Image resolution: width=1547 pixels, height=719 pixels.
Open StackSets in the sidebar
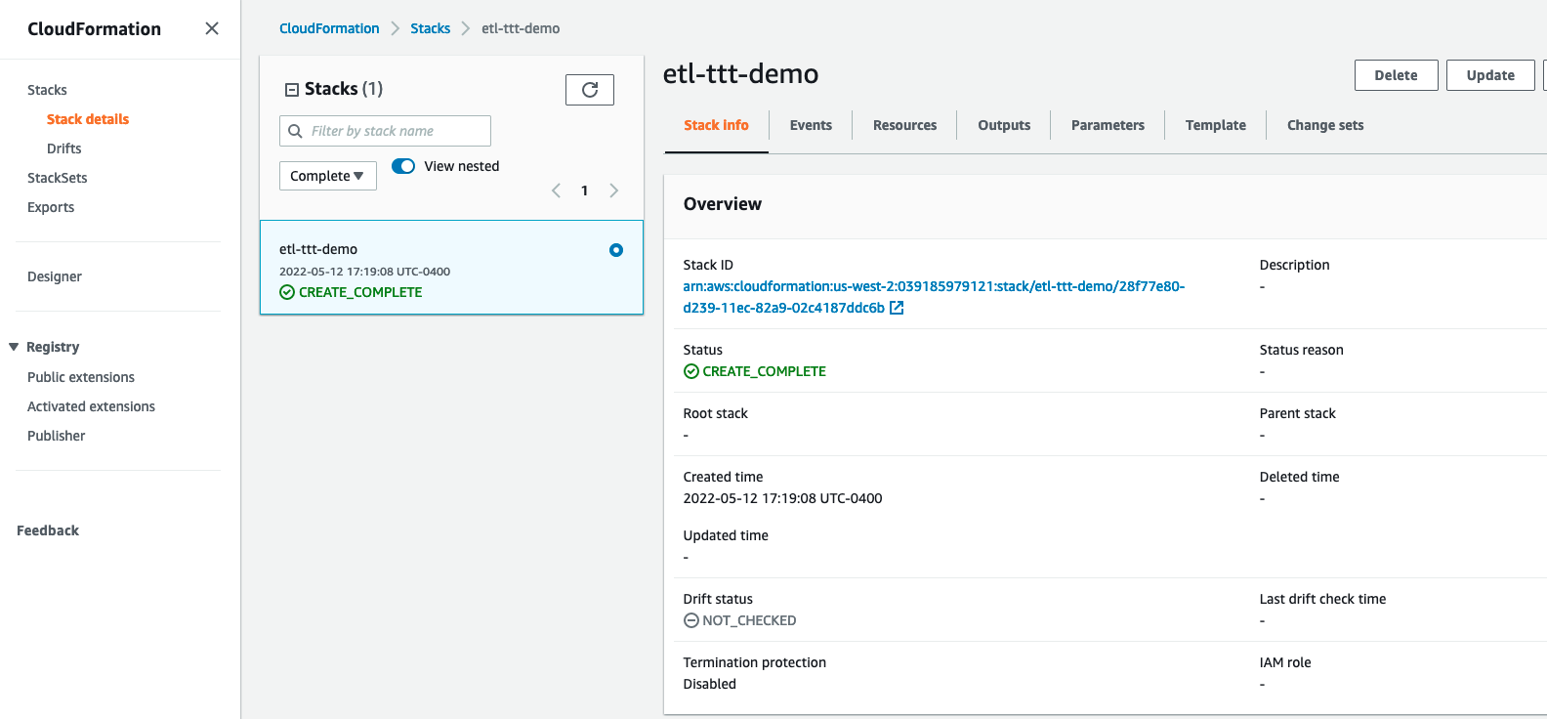coord(58,178)
